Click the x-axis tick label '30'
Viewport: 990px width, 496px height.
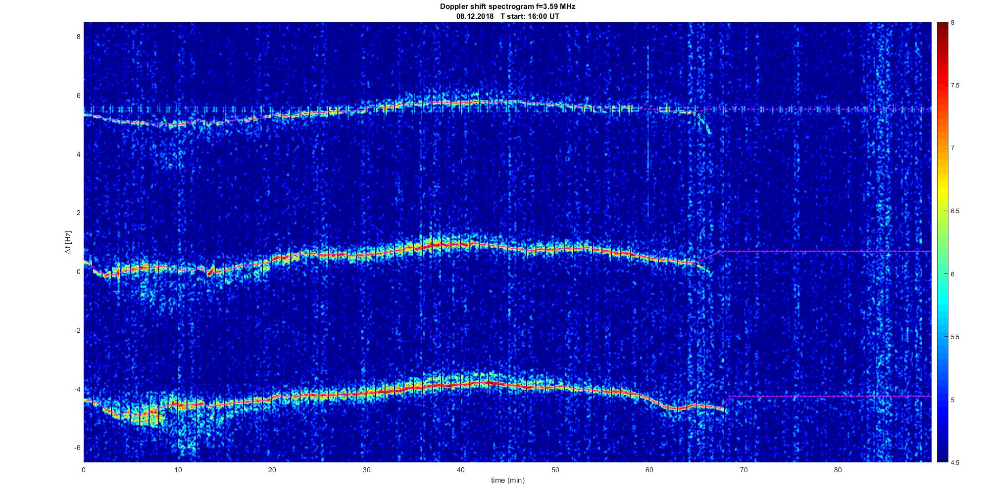[x=366, y=470]
